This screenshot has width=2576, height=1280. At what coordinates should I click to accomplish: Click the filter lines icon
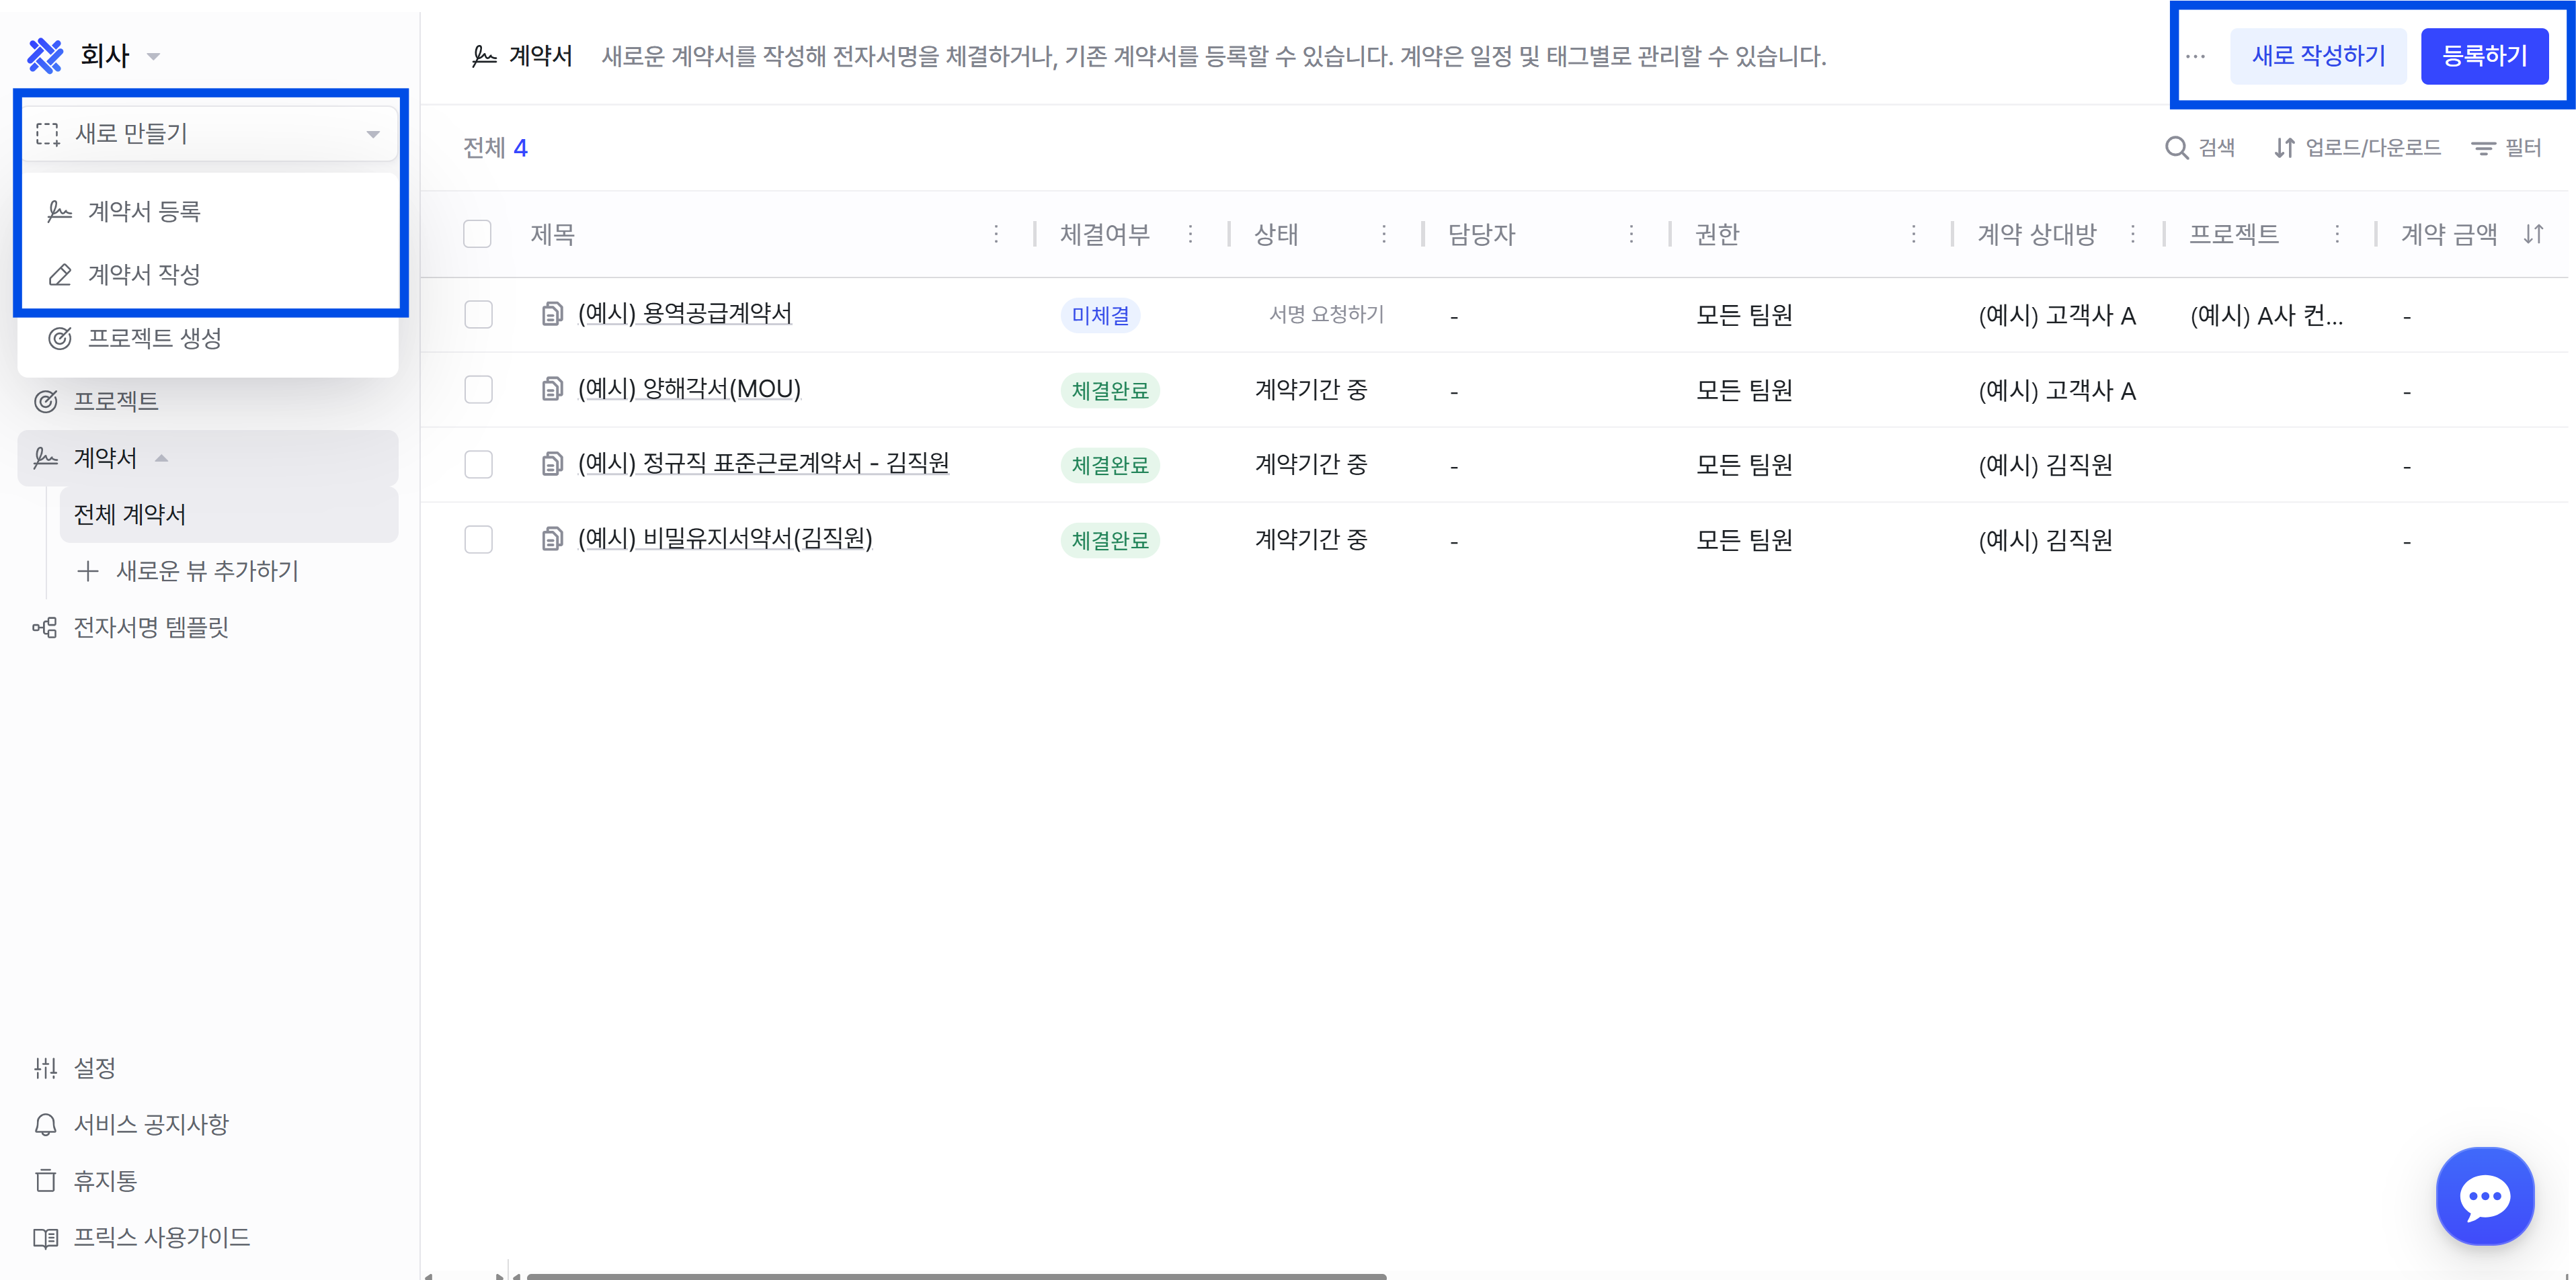click(x=2483, y=148)
